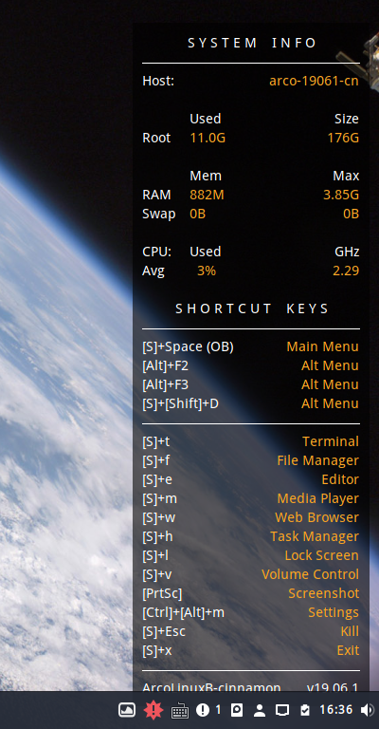The width and height of the screenshot is (379, 729).
Task: Click the Volume Control shortcut label
Action: coord(311,574)
